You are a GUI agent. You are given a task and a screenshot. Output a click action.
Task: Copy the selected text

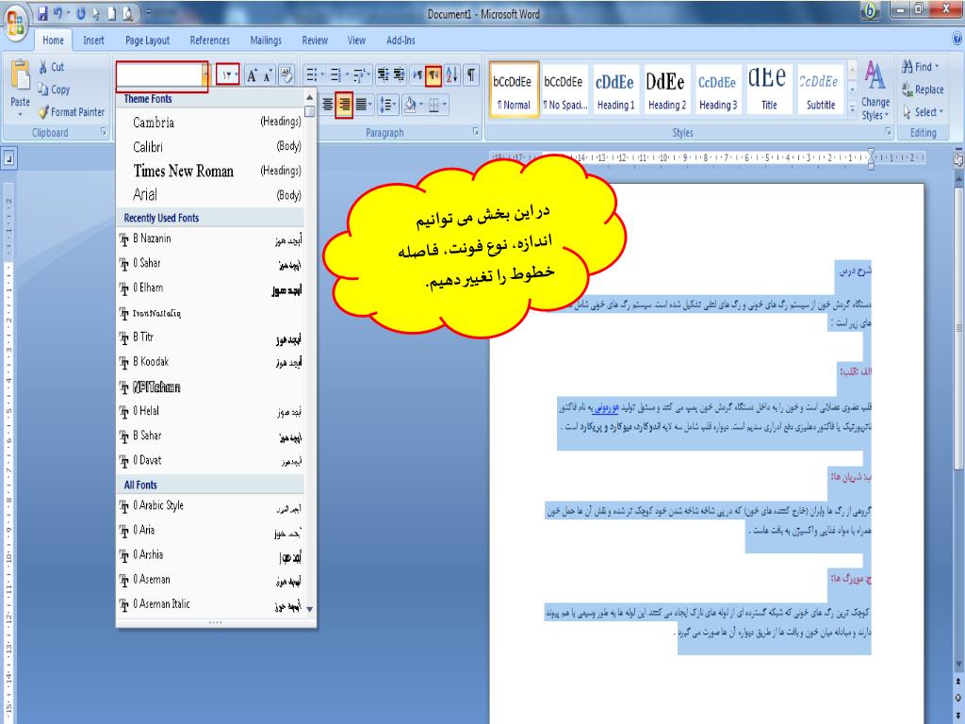click(54, 90)
